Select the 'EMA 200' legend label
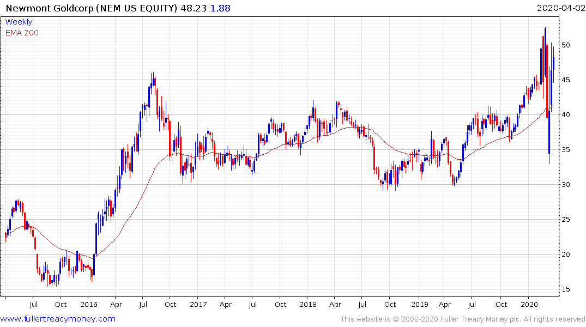 tap(22, 33)
